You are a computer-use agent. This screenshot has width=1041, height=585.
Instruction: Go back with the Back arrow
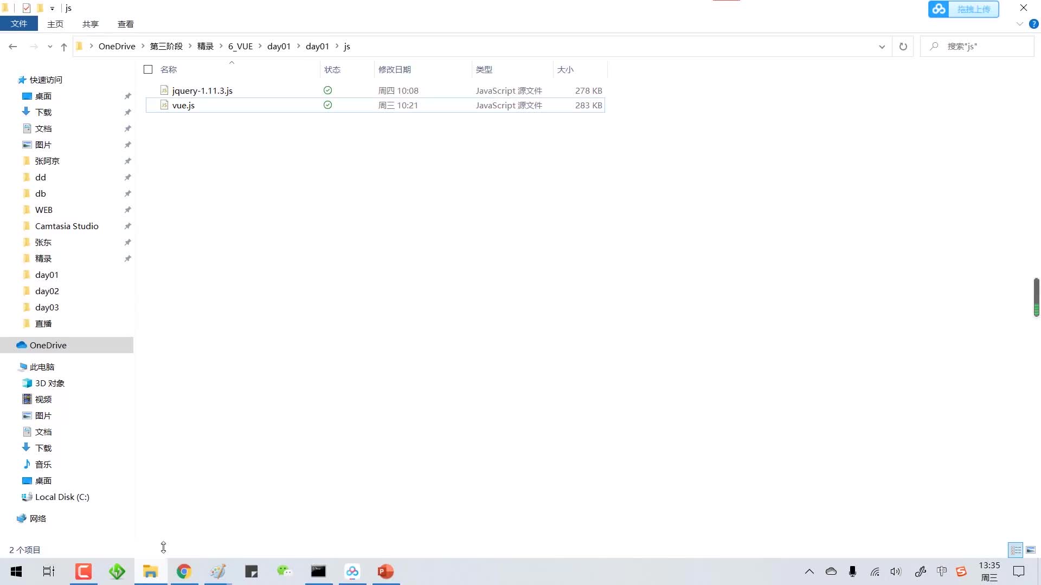(x=13, y=47)
